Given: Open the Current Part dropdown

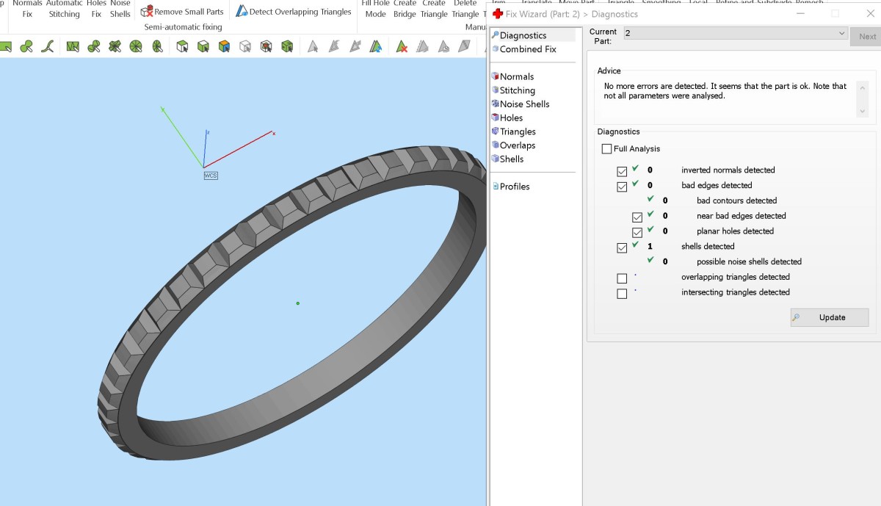Looking at the screenshot, I should (735, 34).
